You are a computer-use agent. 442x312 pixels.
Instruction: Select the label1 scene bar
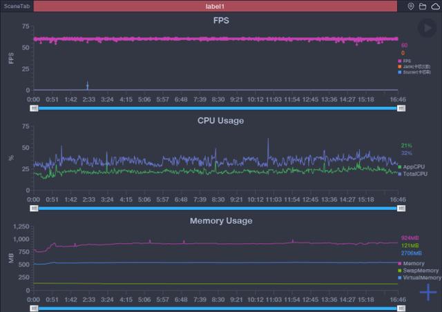pos(215,6)
